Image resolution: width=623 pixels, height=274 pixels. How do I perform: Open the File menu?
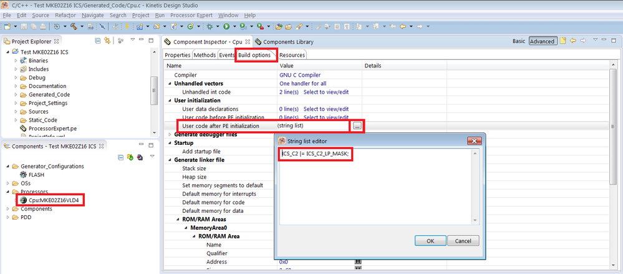tap(7, 15)
